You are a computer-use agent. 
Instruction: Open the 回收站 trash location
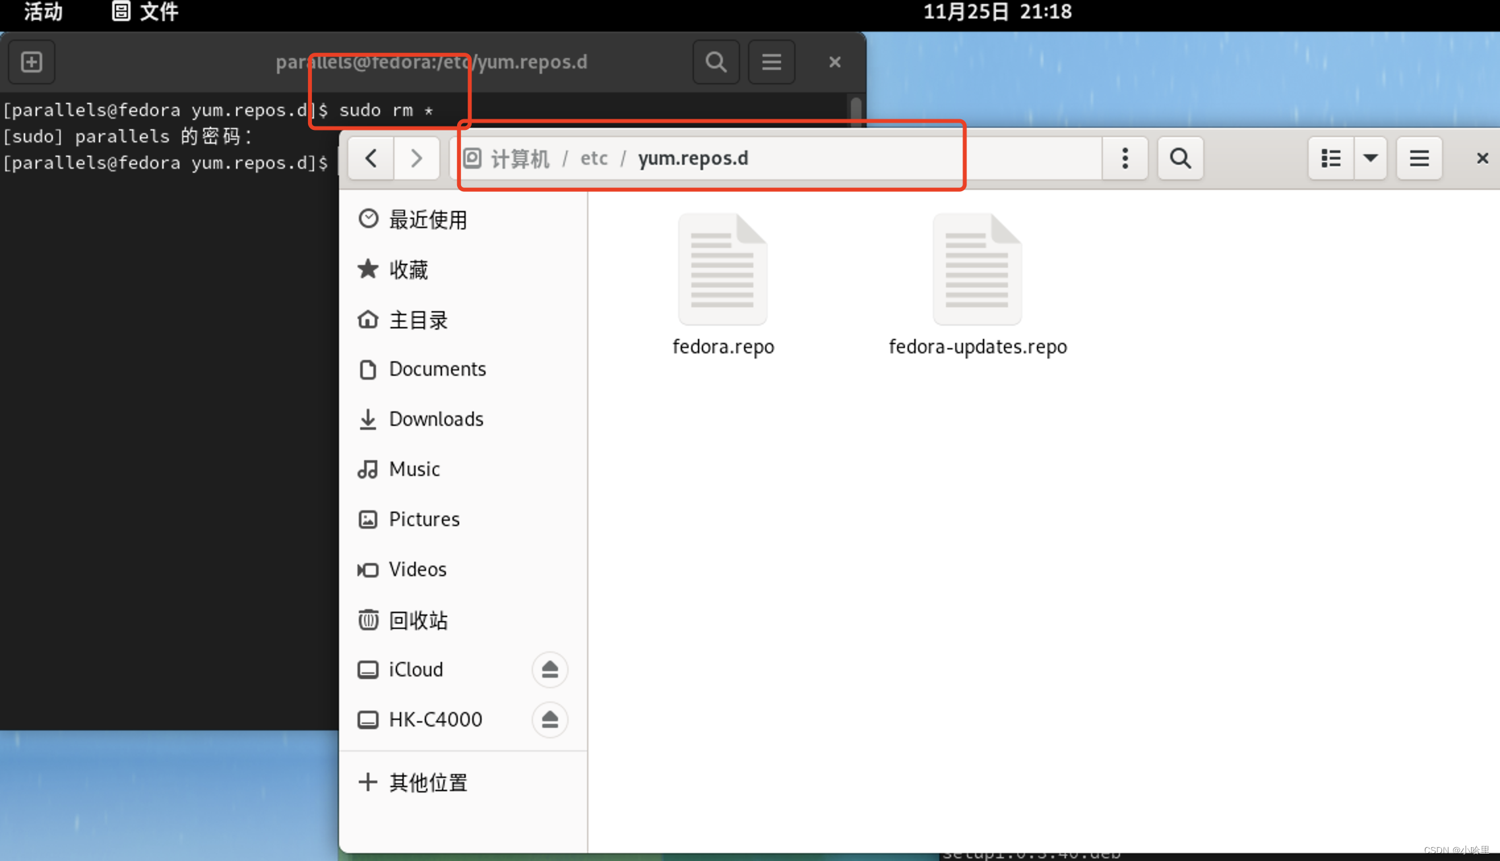418,620
